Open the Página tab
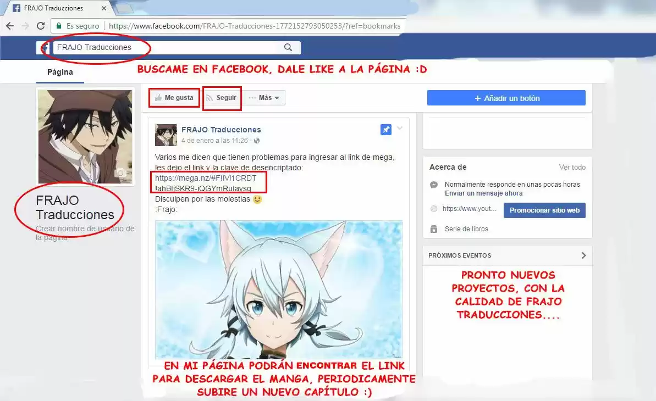 pyautogui.click(x=60, y=72)
